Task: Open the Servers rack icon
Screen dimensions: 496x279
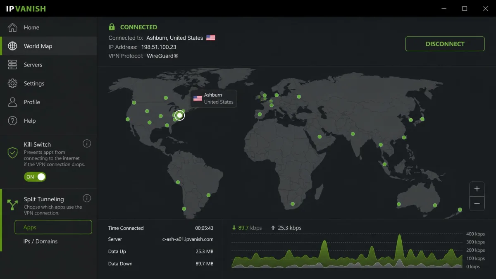Action: click(12, 64)
